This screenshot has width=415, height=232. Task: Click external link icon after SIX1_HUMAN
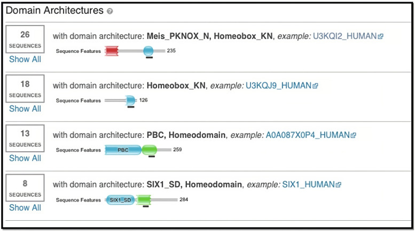pos(338,184)
